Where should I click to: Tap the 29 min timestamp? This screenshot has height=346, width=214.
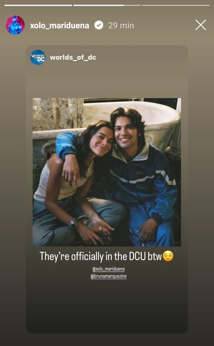121,26
